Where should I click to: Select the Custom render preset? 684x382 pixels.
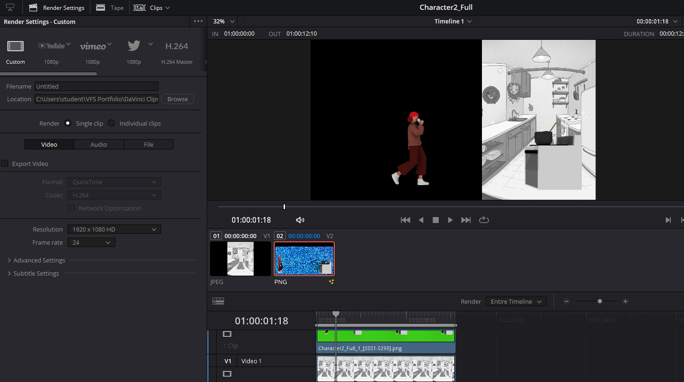click(15, 52)
